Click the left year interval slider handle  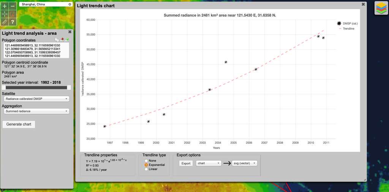coord(3,87)
